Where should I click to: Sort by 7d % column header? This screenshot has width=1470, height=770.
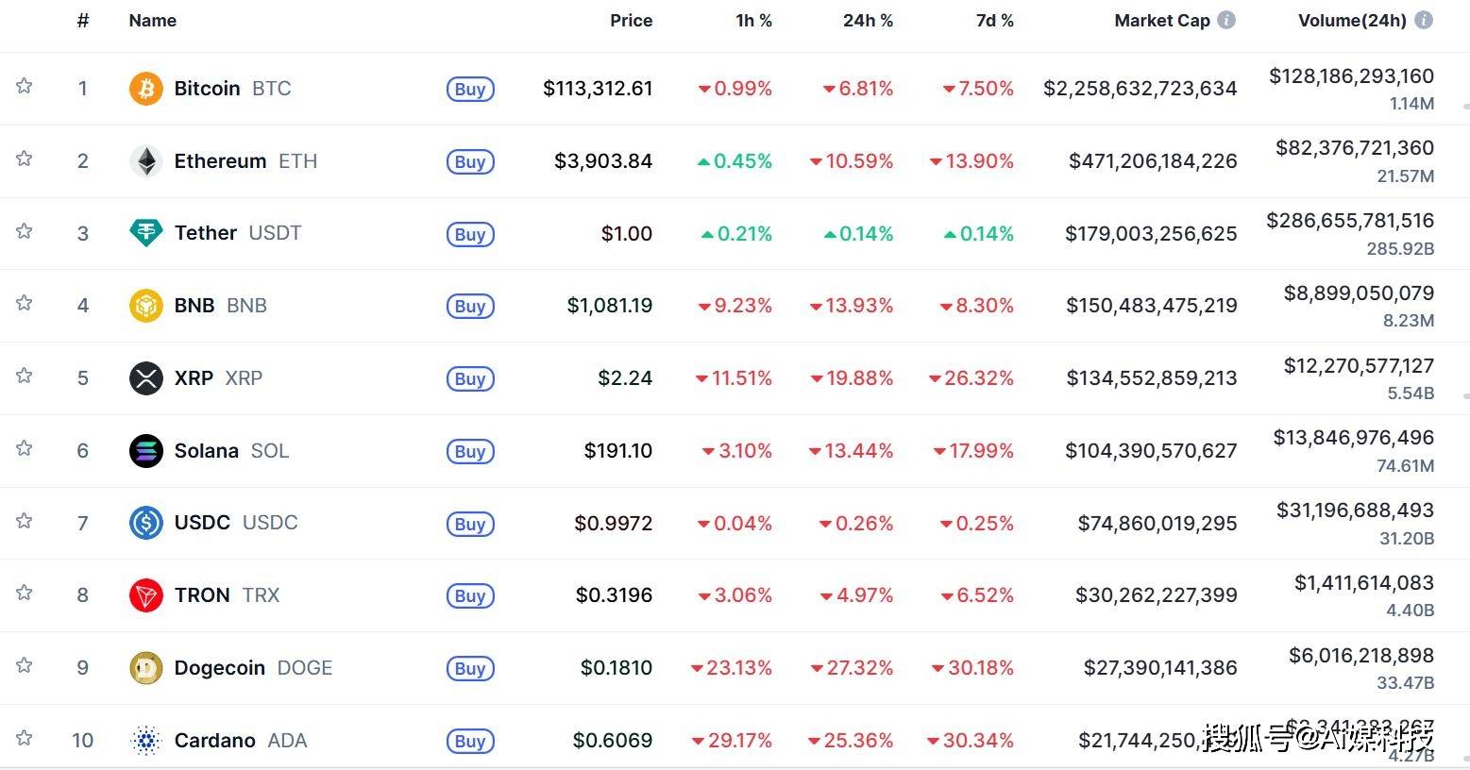click(x=994, y=20)
